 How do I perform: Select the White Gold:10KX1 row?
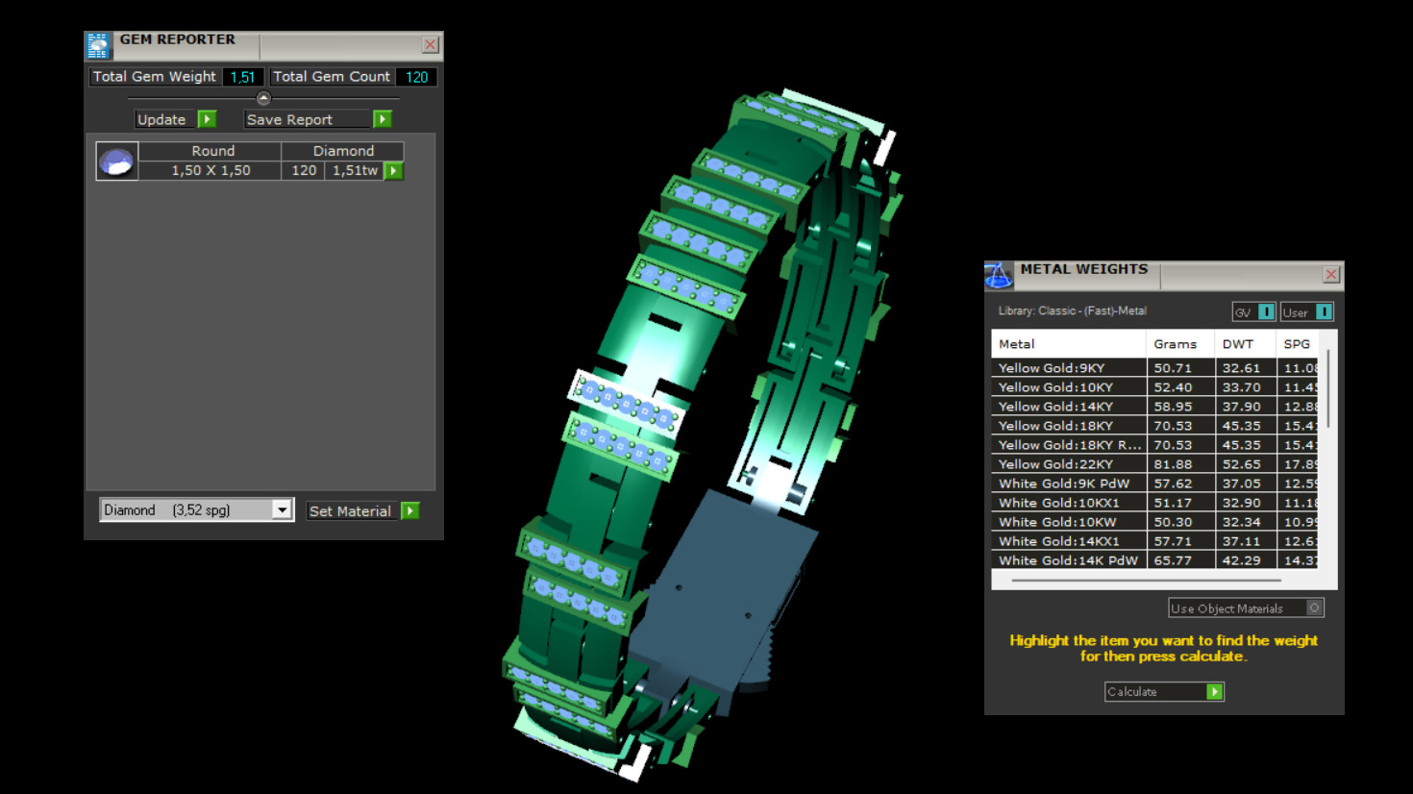click(x=1154, y=503)
